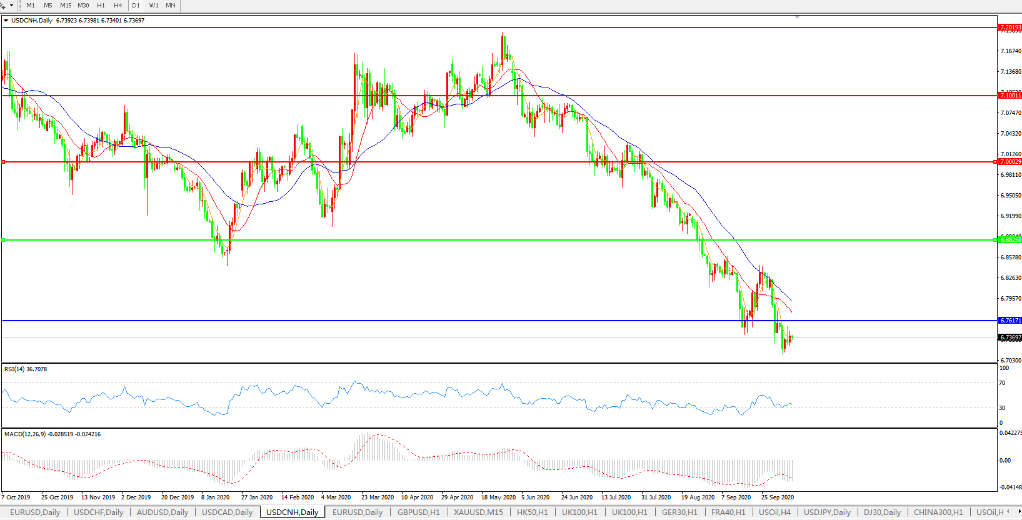
Task: Open the EURUSD,Daily chart tab at far left
Action: [x=35, y=512]
